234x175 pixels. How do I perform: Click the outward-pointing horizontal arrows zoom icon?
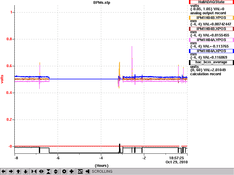41,171
